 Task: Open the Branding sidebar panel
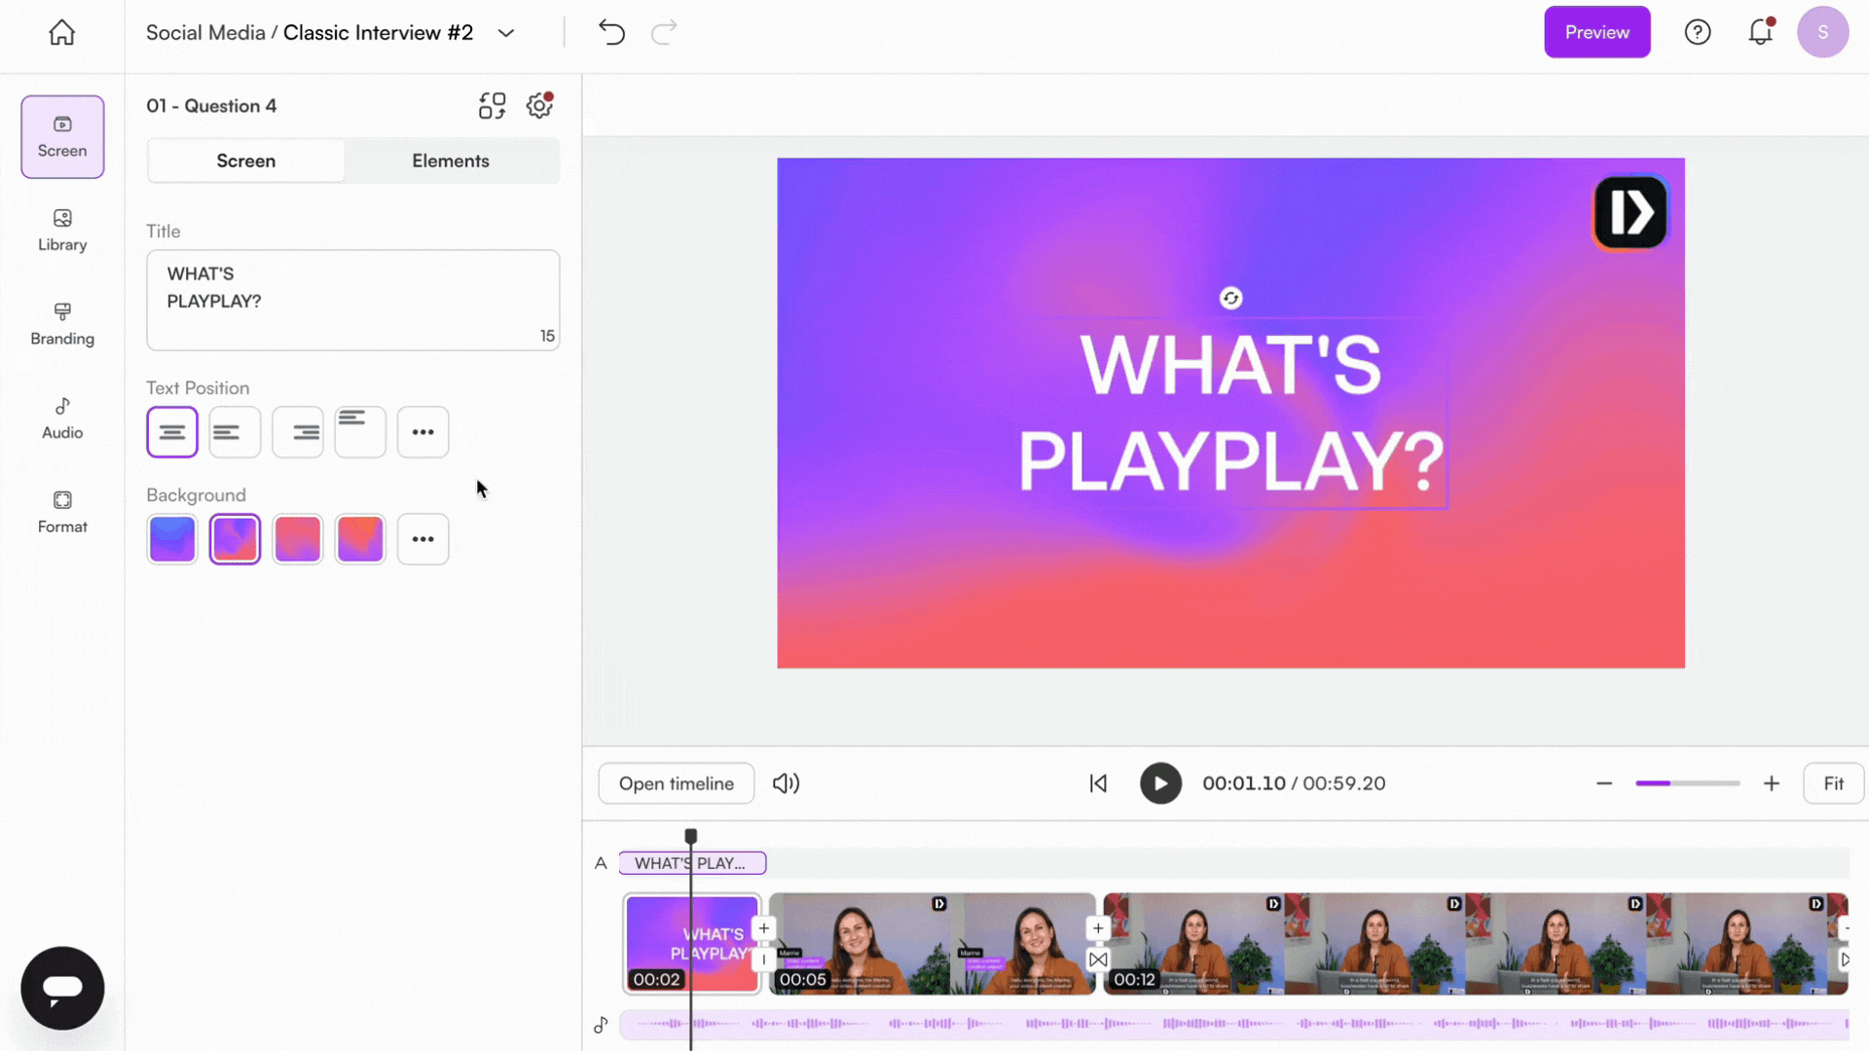[x=62, y=324]
